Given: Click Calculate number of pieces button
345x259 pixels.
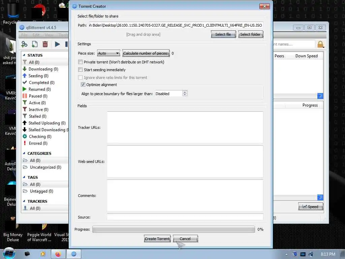Looking at the screenshot, I should 146,53.
